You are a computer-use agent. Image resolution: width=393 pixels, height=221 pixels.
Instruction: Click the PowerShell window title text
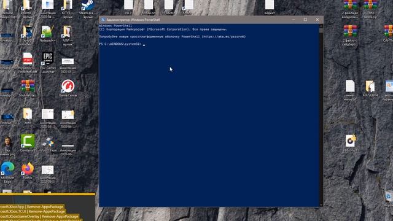pos(133,20)
